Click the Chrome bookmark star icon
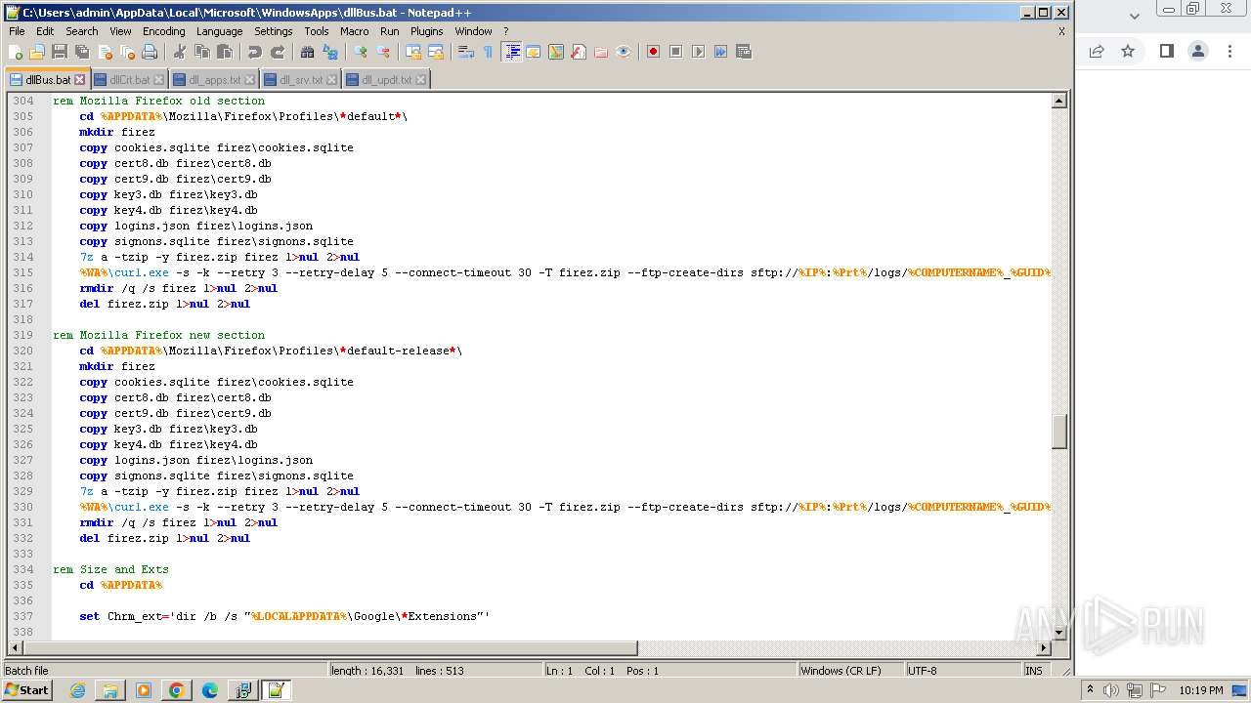 click(1128, 52)
